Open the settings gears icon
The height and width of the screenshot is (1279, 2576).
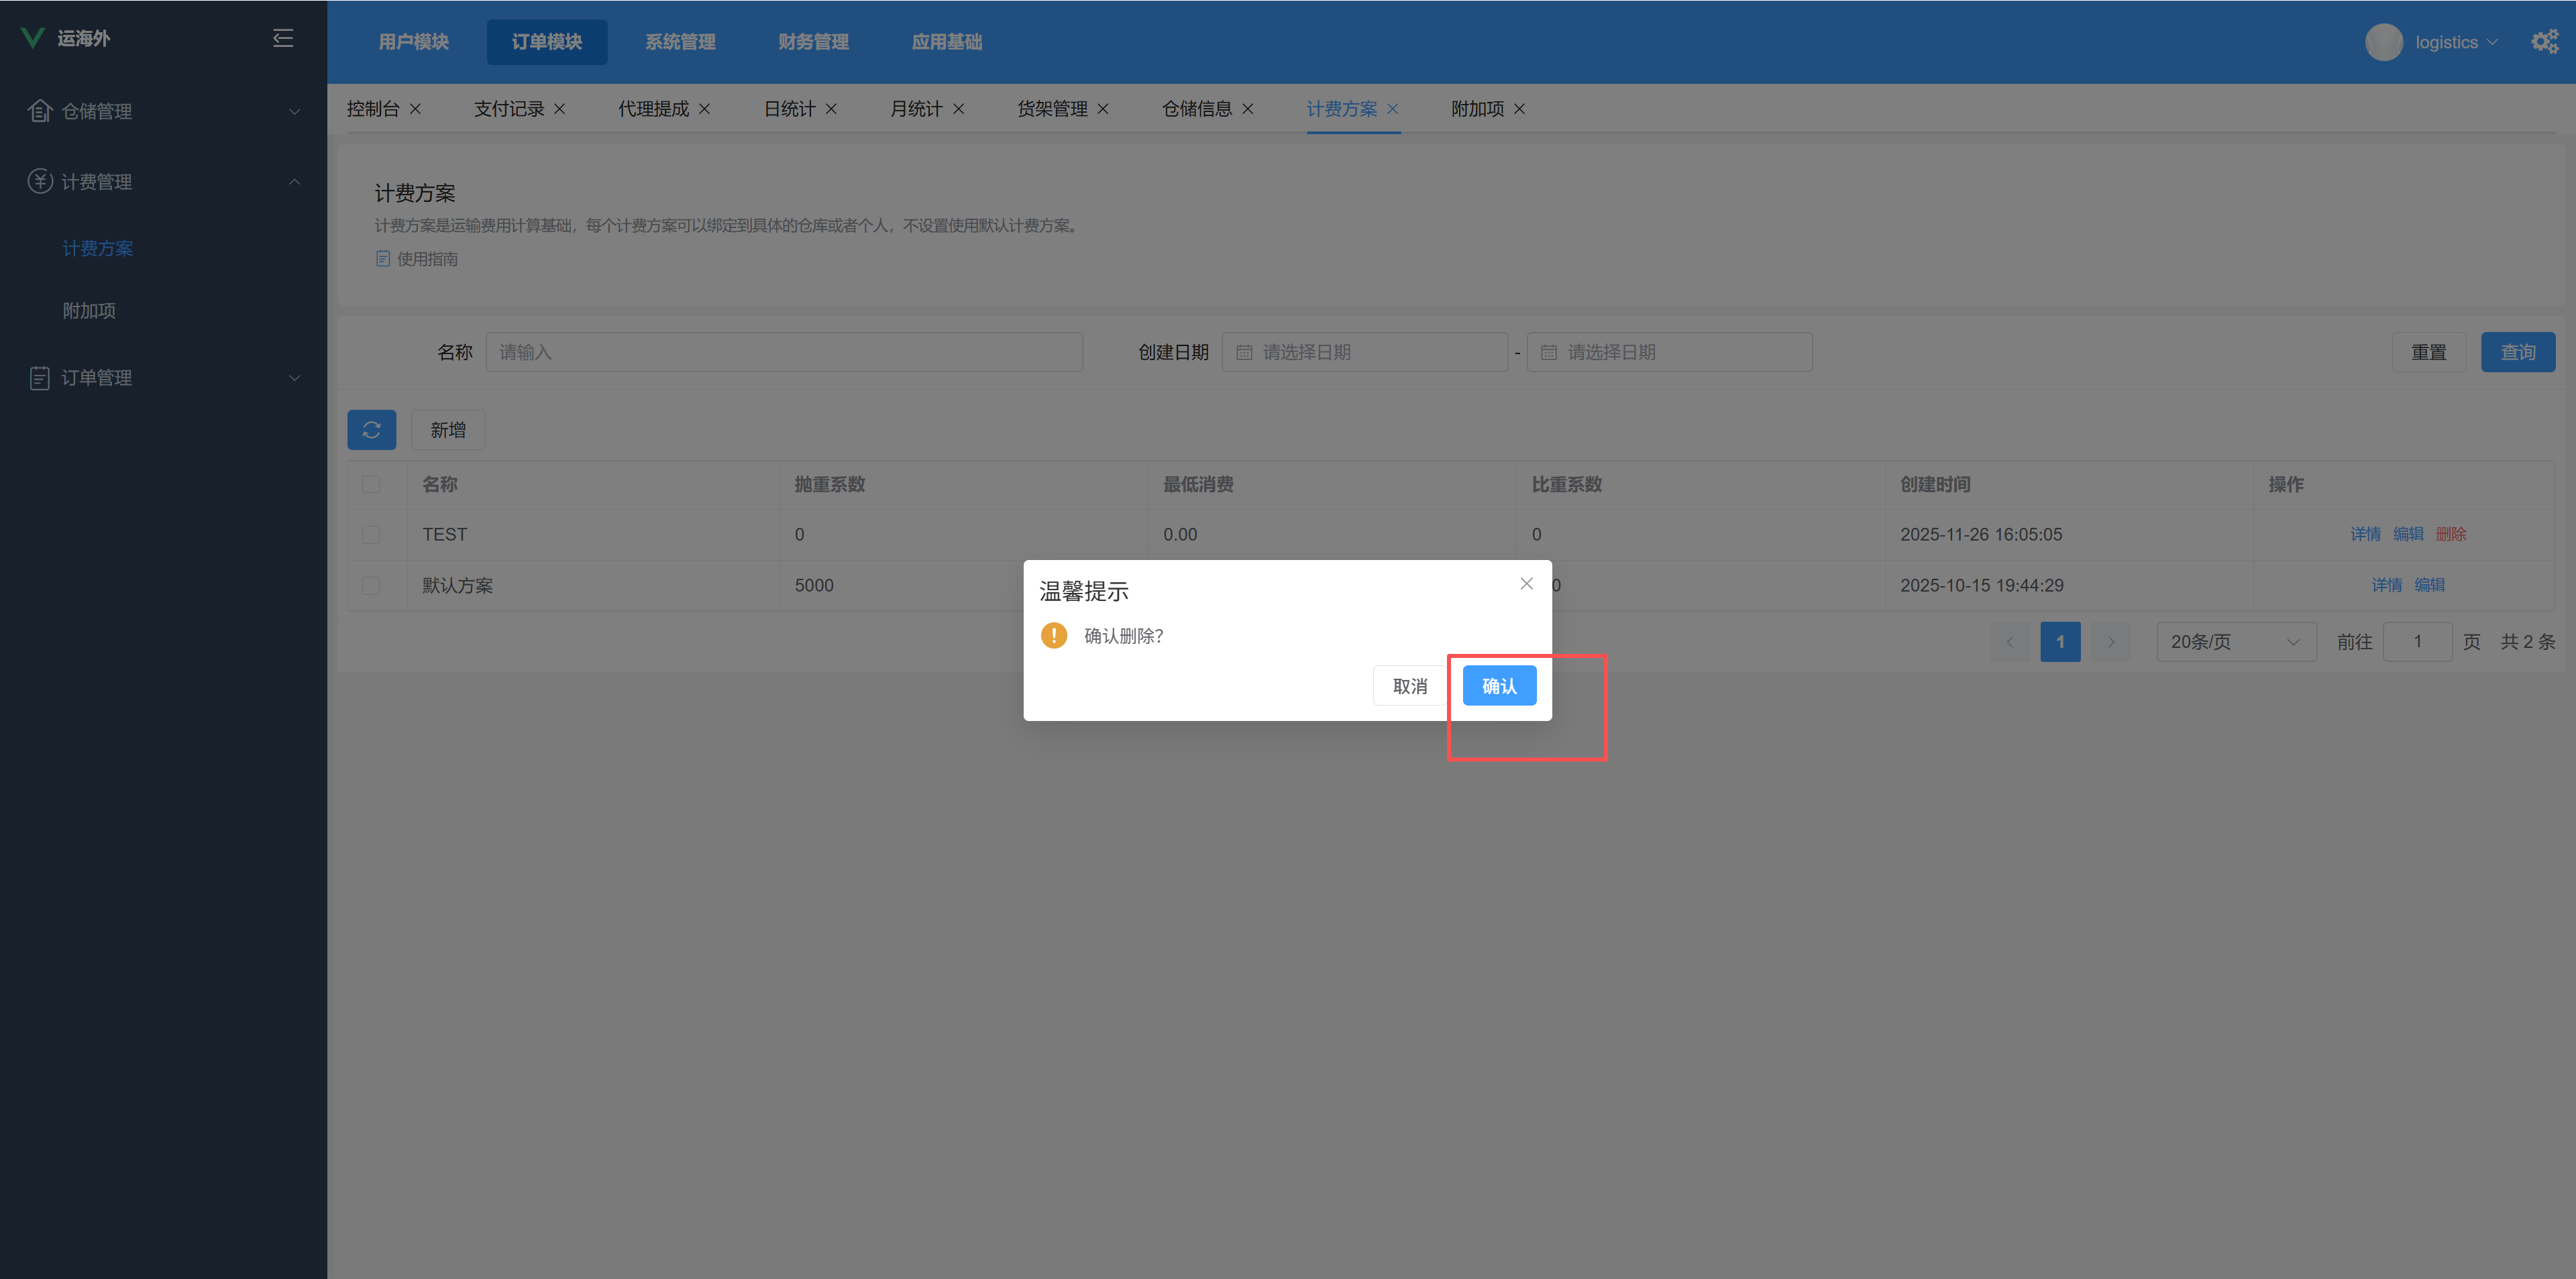pyautogui.click(x=2544, y=42)
